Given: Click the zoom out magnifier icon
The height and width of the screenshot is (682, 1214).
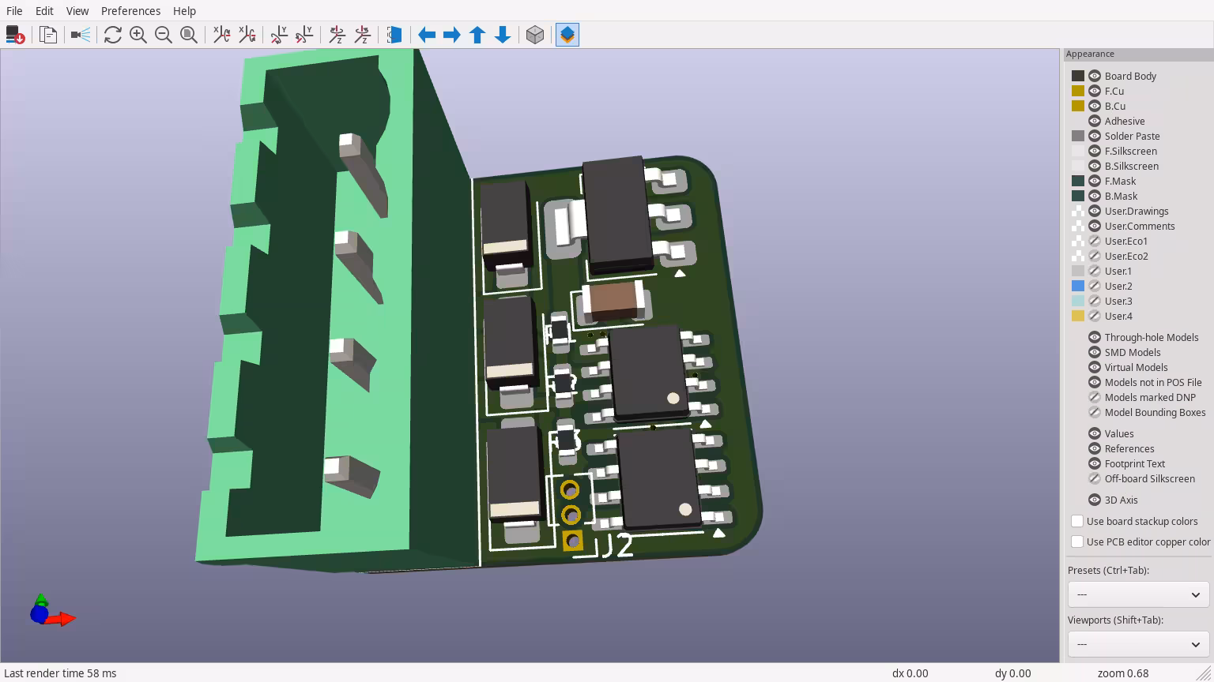Looking at the screenshot, I should pyautogui.click(x=164, y=35).
